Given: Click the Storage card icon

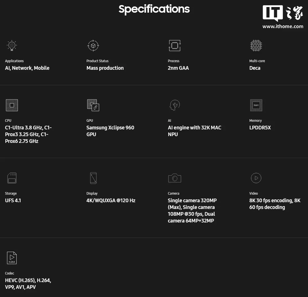Looking at the screenshot, I should [12, 178].
